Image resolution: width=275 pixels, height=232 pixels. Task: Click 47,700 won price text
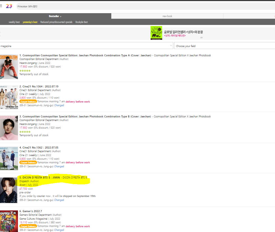(26, 189)
